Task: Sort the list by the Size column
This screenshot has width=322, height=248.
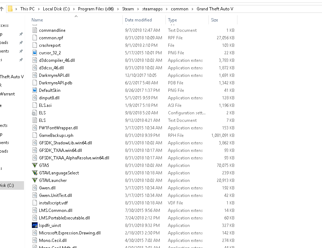Action: tap(215, 20)
